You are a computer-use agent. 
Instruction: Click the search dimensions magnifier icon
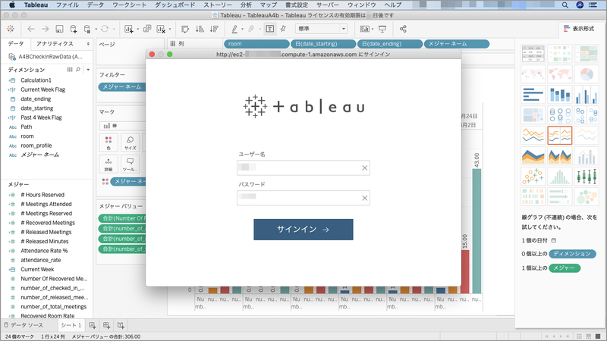point(78,70)
